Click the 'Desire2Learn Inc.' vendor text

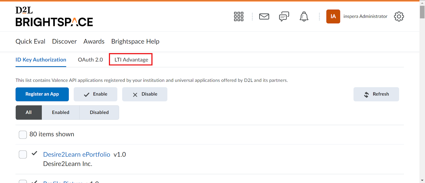68,164
